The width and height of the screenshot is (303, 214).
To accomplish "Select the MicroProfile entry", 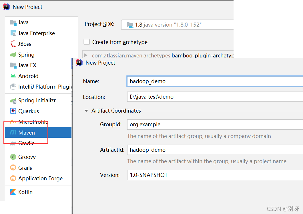I will 38,122.
